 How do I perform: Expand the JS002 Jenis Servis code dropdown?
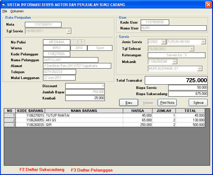164,42
